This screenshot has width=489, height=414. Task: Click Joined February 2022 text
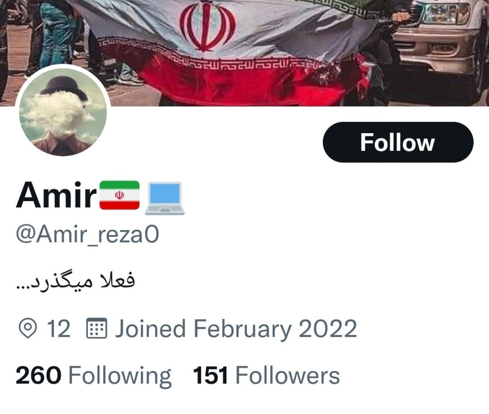[236, 329]
